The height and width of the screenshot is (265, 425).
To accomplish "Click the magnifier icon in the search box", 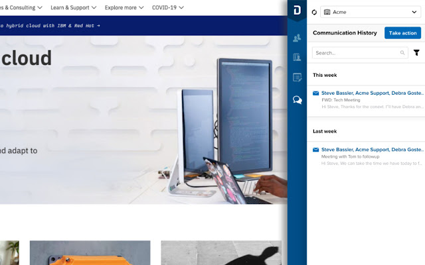I will click(402, 53).
